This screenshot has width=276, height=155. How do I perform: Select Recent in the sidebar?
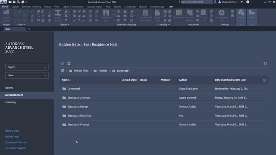coord(9,88)
